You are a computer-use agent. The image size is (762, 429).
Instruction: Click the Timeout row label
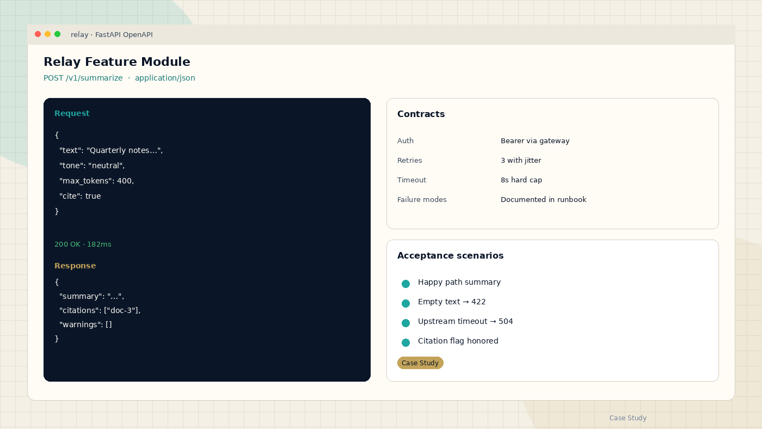(412, 180)
